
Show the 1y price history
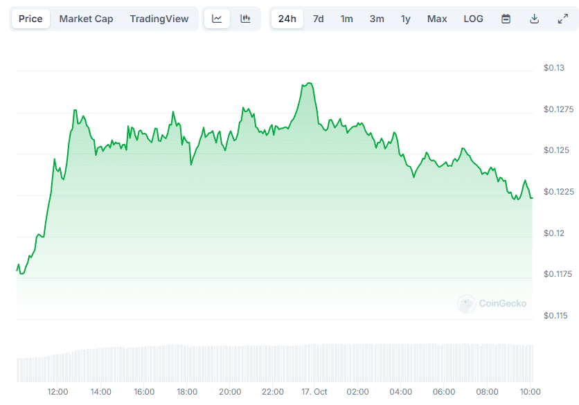tap(406, 19)
